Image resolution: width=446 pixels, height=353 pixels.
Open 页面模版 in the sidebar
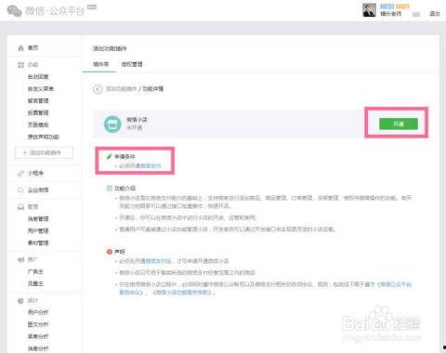tap(38, 124)
